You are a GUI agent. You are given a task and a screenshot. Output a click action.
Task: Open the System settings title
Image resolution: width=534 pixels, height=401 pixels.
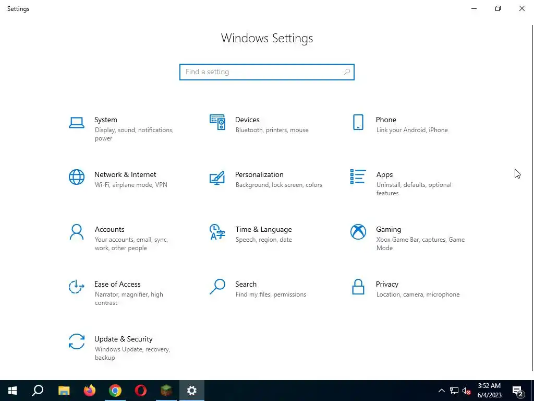pyautogui.click(x=105, y=120)
